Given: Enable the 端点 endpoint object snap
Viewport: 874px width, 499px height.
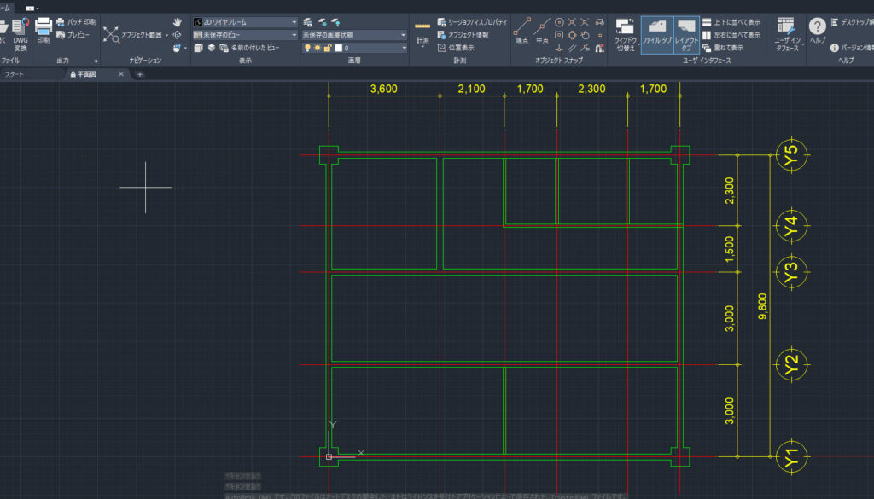Looking at the screenshot, I should [522, 30].
